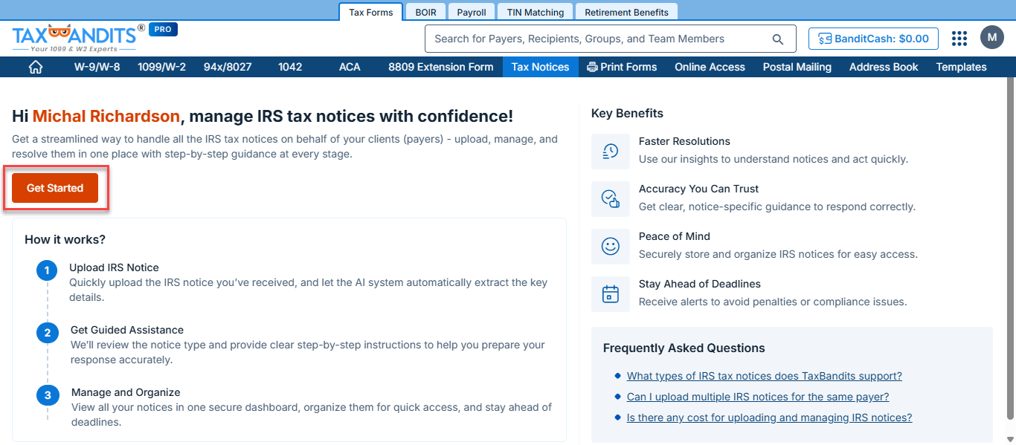Open the apps grid menu icon
This screenshot has height=445, width=1016.
click(x=959, y=39)
